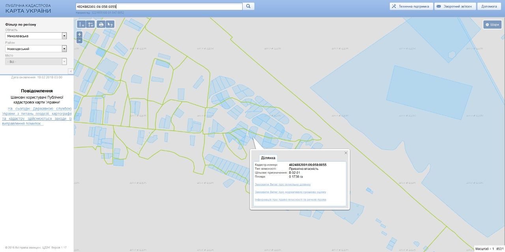This screenshot has width=505, height=252.
Task: Click the Фільтр по регіону heading
Action: coord(21,24)
